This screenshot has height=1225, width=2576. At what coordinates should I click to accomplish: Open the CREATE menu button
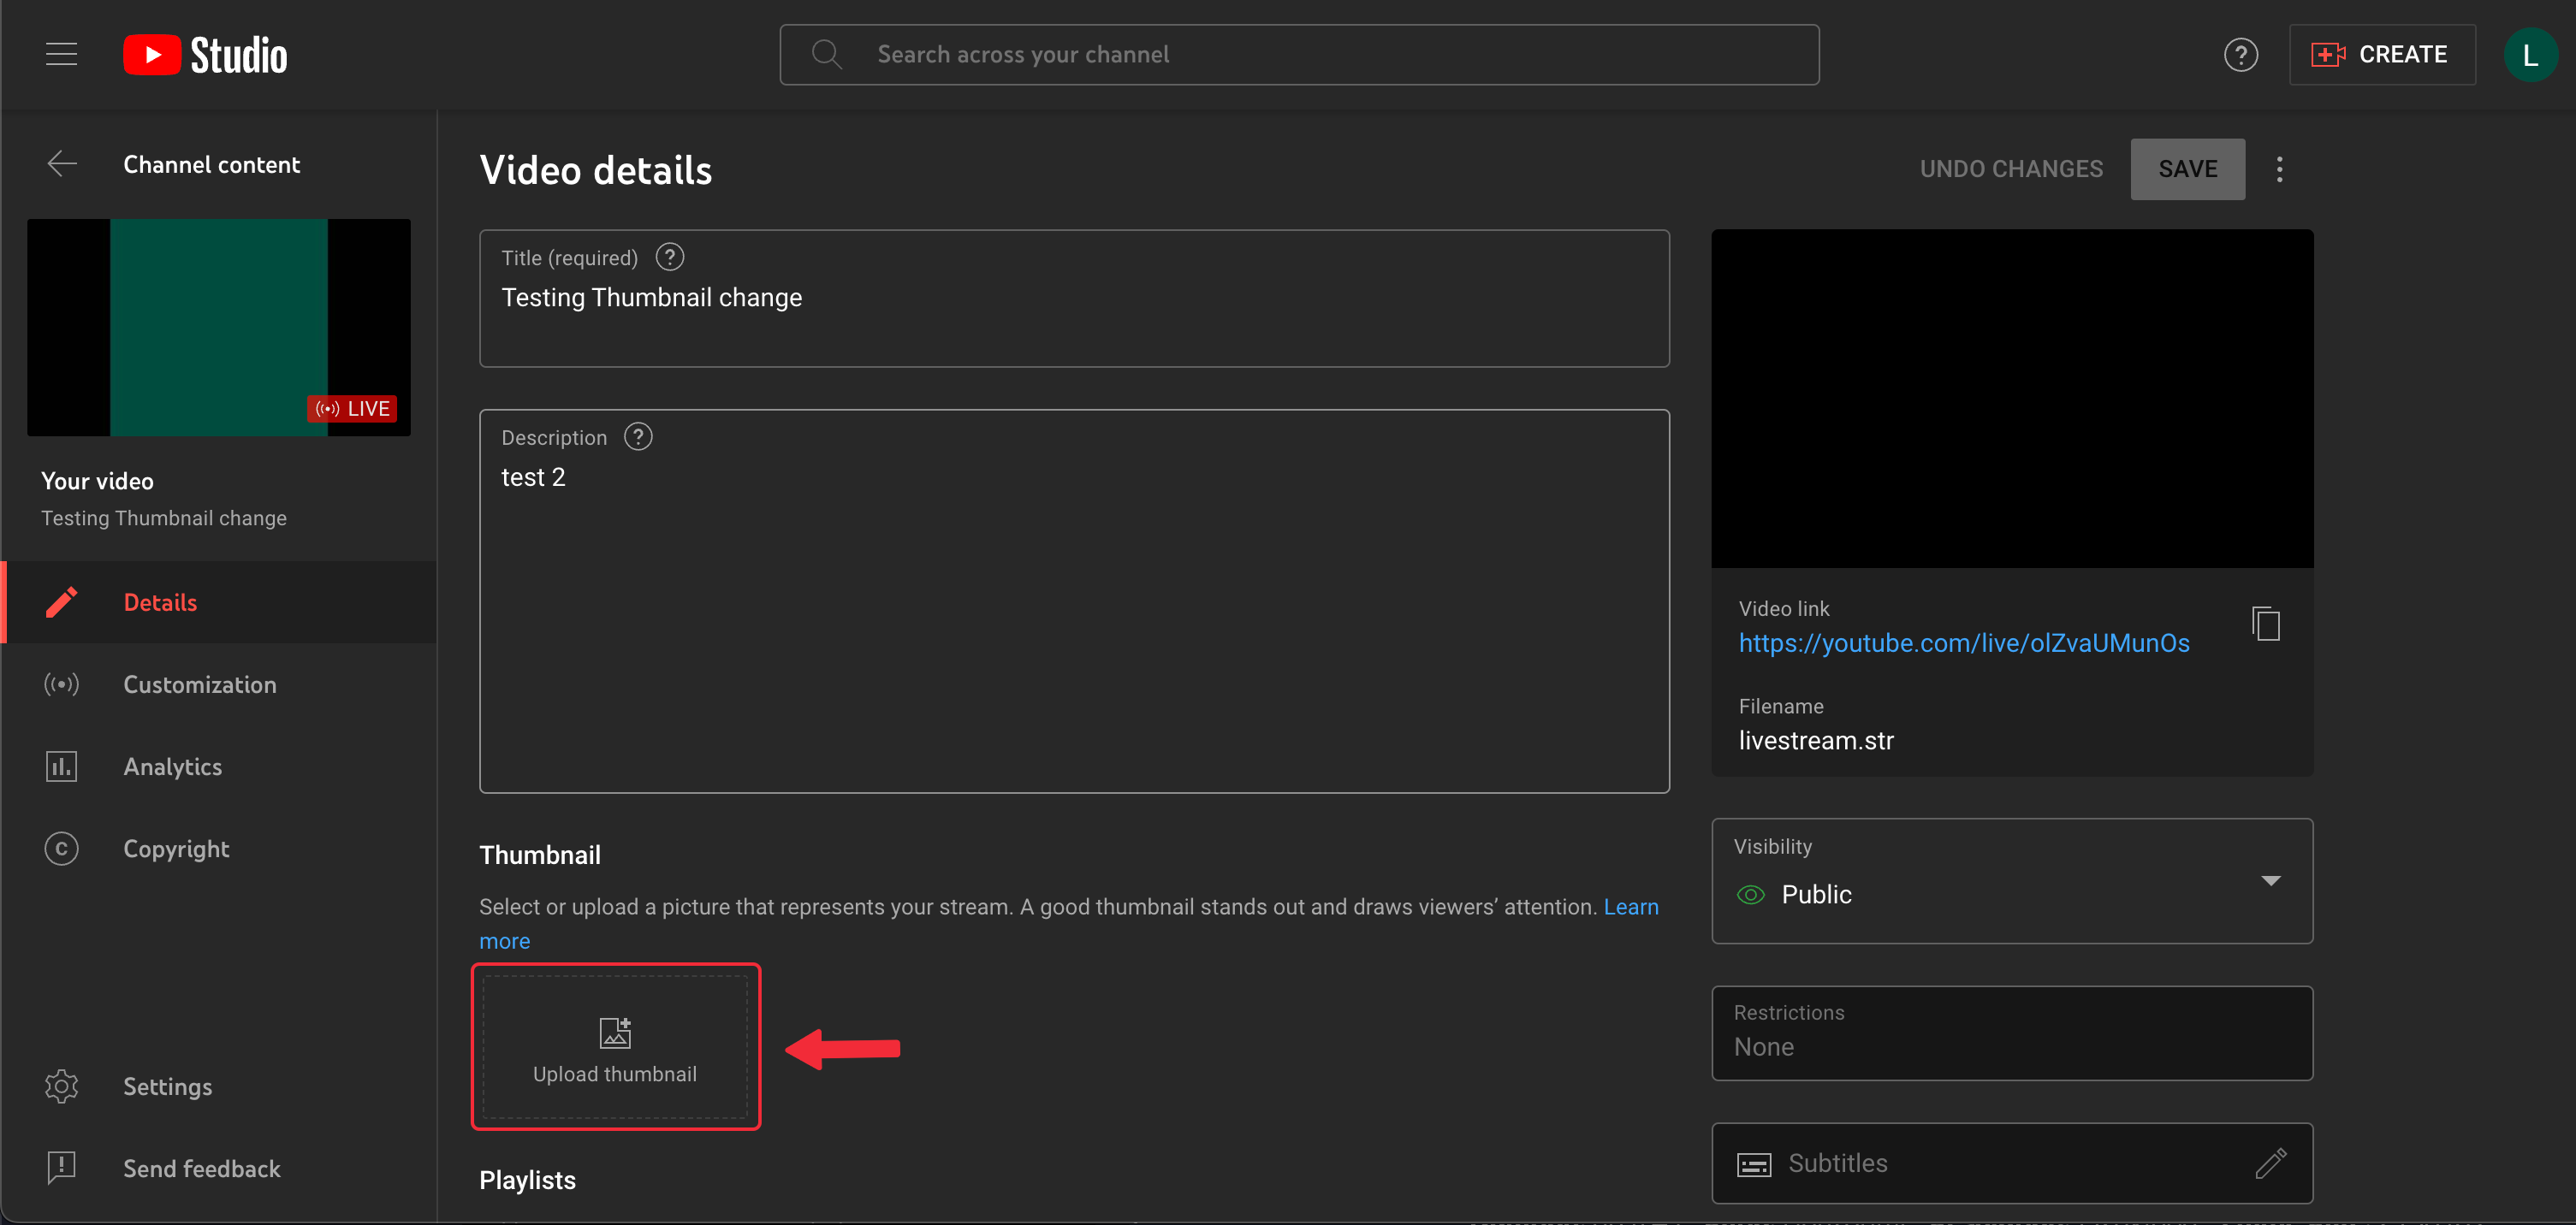[x=2381, y=55]
